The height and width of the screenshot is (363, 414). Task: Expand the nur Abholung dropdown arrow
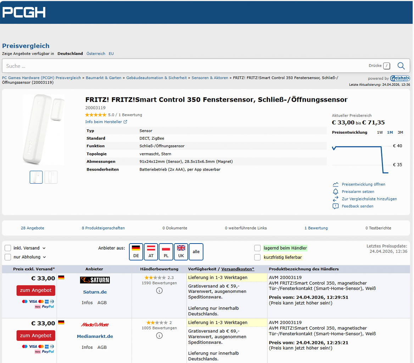point(44,257)
